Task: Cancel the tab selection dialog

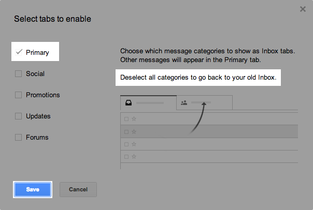Action: (x=78, y=189)
